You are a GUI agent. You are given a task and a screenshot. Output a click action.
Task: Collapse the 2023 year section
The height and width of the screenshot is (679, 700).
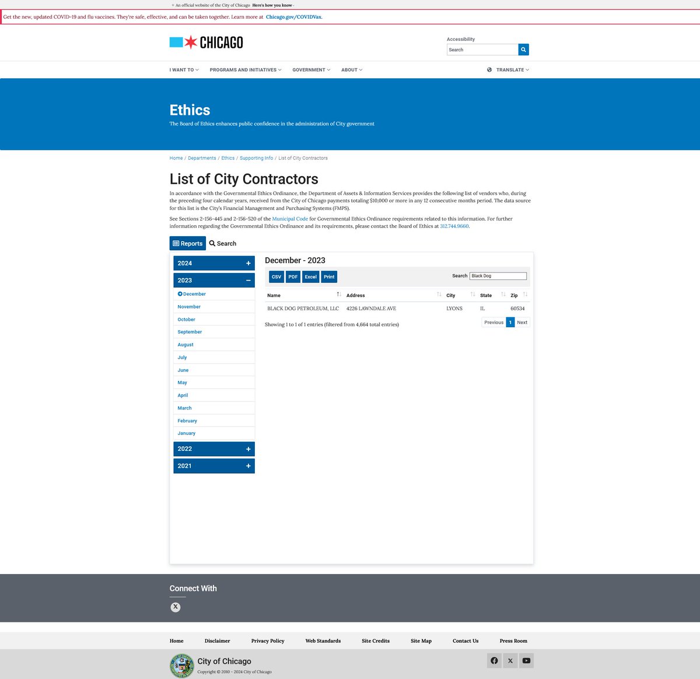click(214, 280)
